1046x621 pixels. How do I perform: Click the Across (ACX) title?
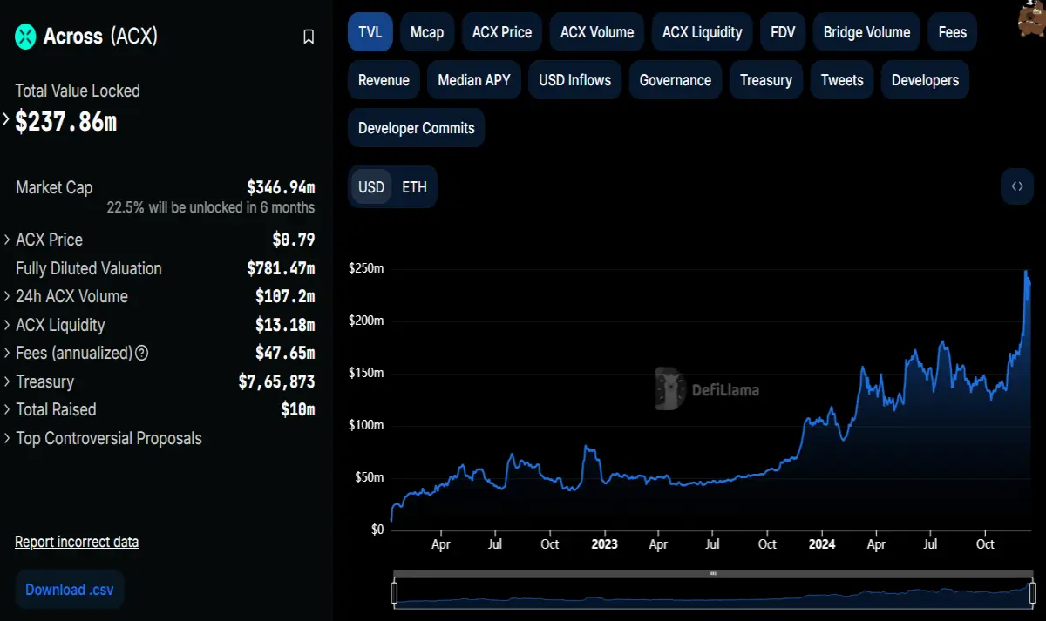pos(100,37)
